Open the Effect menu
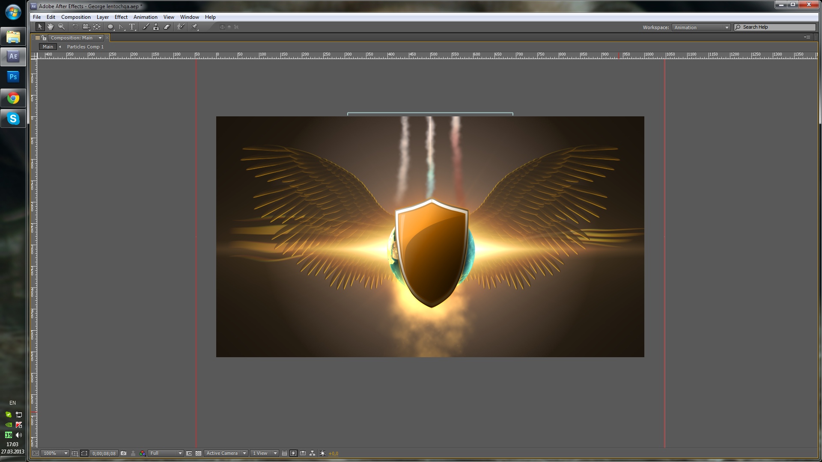The height and width of the screenshot is (462, 822). pos(121,17)
